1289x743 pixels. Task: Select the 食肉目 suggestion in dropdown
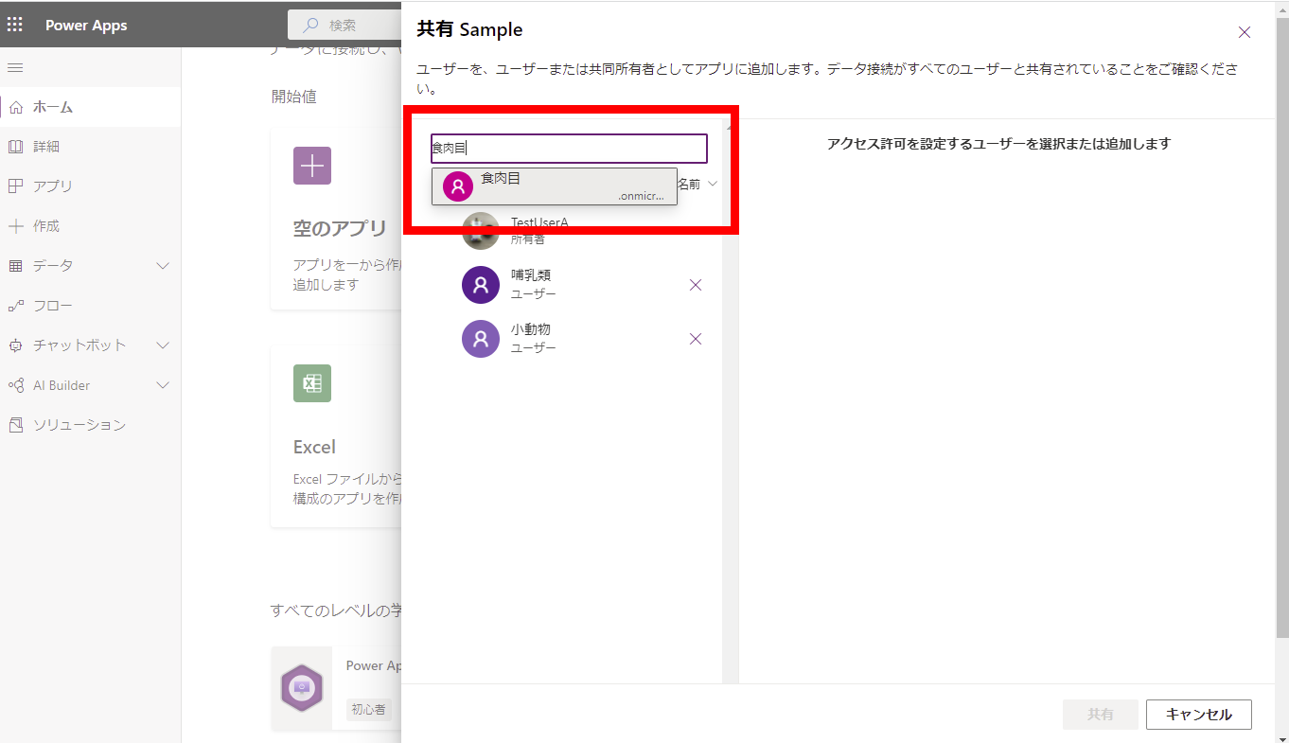coord(554,186)
